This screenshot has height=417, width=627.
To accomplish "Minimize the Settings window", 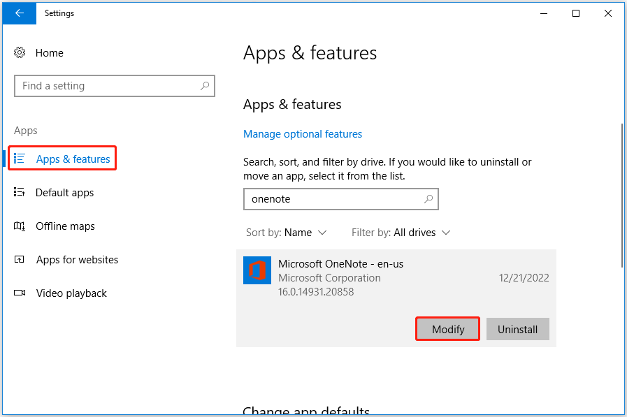I will point(543,13).
